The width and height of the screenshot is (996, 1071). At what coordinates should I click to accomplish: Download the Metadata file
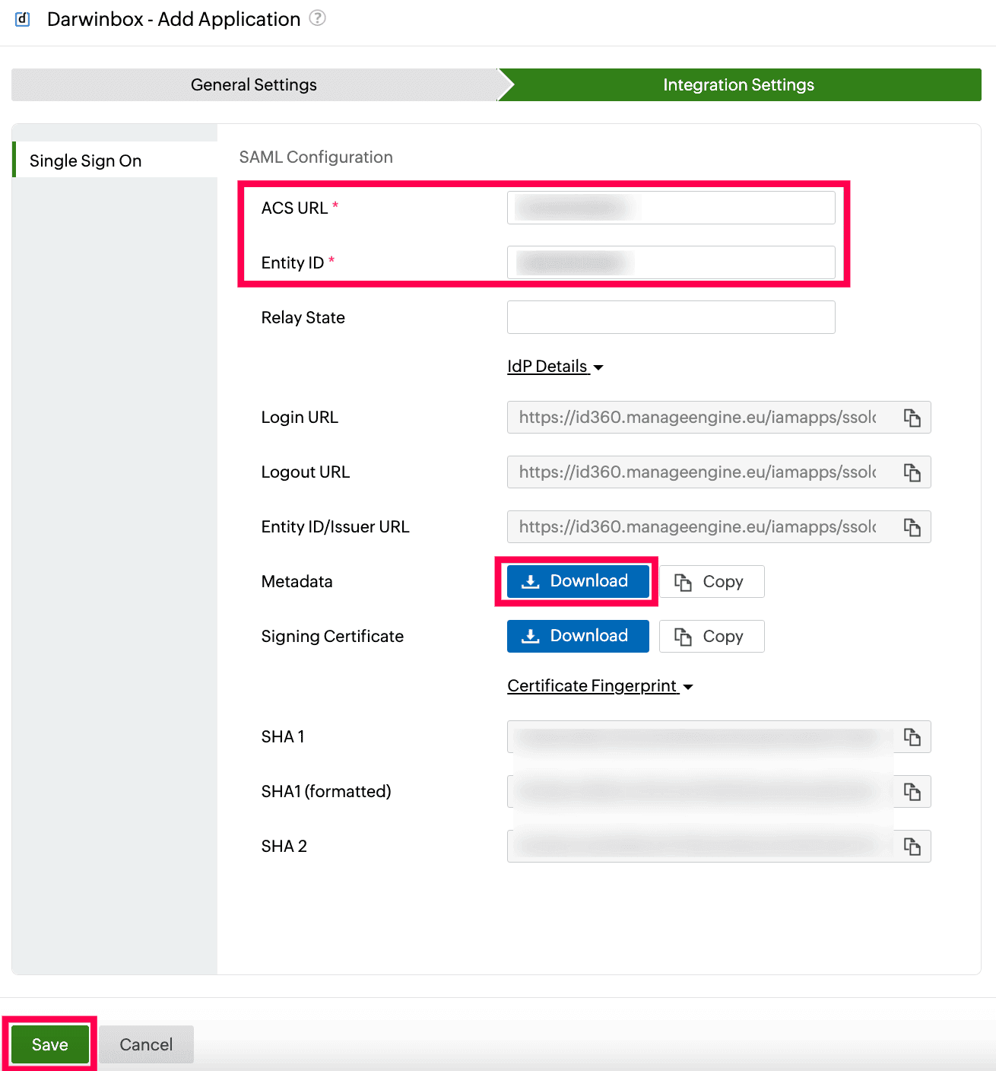pyautogui.click(x=578, y=581)
